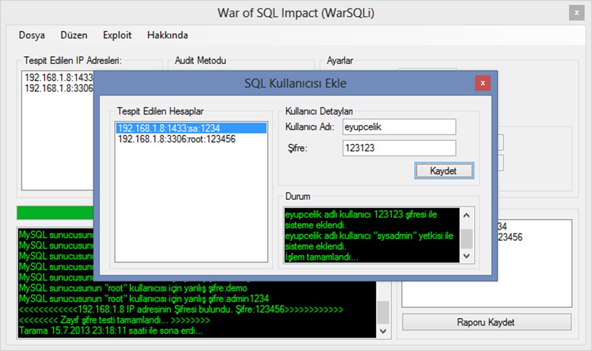Open the Hakkında menu

click(168, 35)
